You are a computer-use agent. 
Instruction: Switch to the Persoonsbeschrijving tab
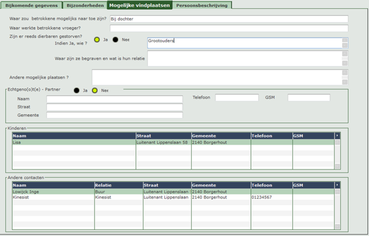coord(202,5)
